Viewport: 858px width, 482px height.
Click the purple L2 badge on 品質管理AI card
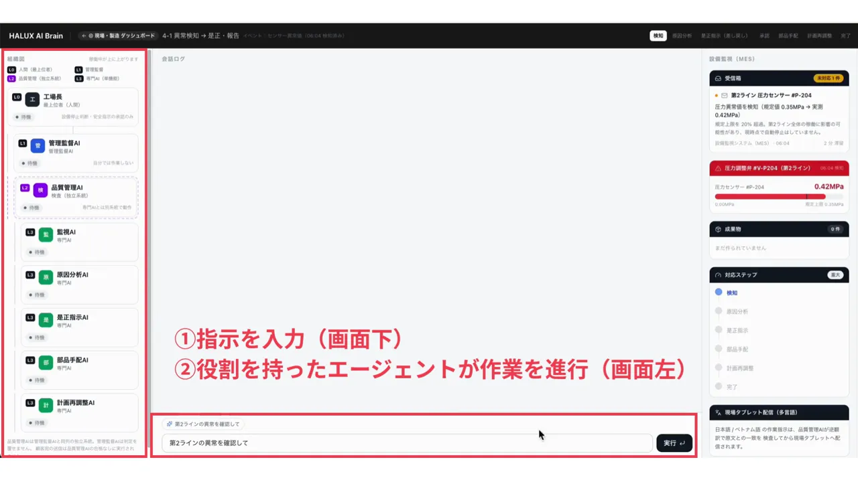(x=25, y=187)
